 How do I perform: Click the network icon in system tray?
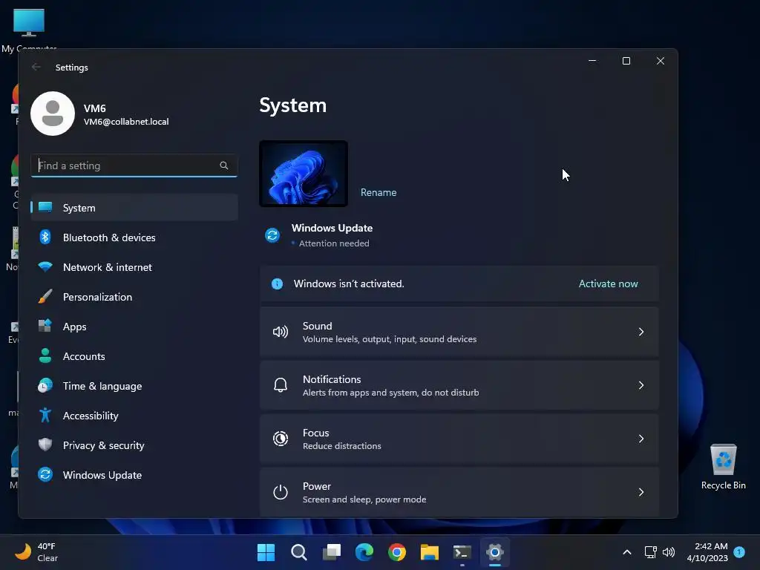pyautogui.click(x=650, y=552)
